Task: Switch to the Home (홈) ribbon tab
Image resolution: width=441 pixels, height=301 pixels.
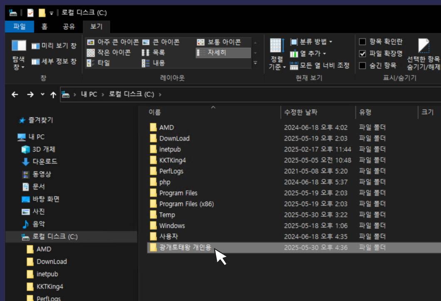Action: pos(45,27)
